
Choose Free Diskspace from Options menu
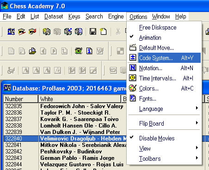pos(164,27)
